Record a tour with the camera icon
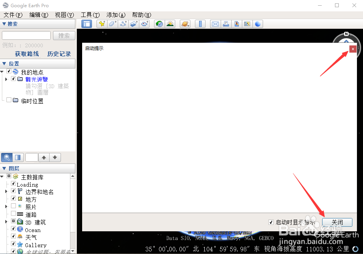Screen dimensions: 363x254 tap(145, 24)
